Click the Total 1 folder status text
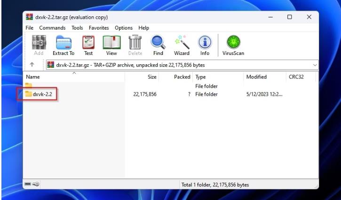The image size is (341, 200). (215, 185)
